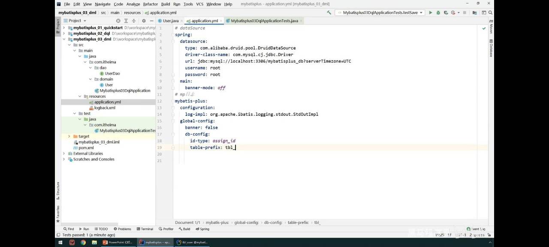The image size is (549, 247).
Task: Switch to tbl_user database window in taskbar
Action: click(x=192, y=242)
